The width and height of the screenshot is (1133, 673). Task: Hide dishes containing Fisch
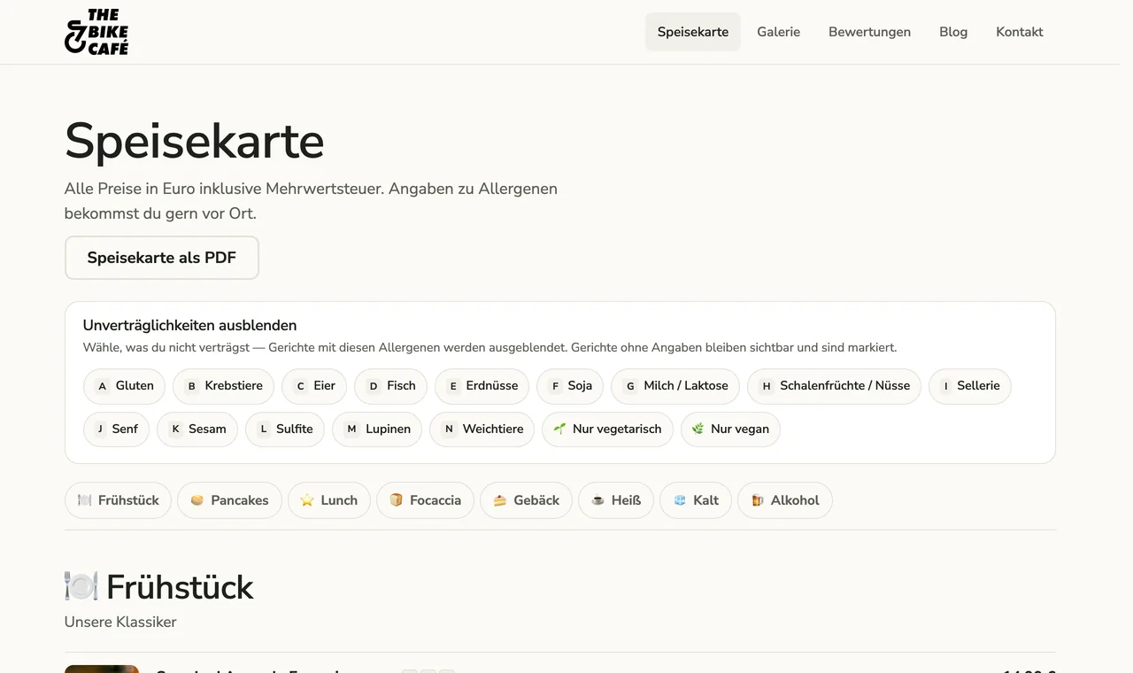390,386
